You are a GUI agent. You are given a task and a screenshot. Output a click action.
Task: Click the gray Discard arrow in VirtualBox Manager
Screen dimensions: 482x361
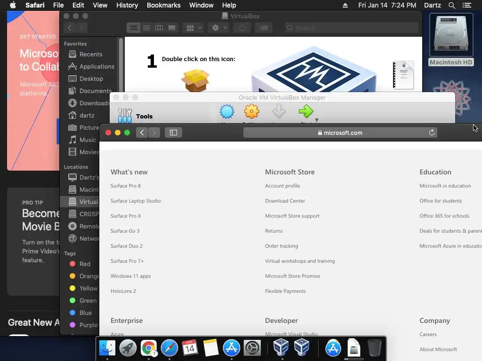(279, 112)
